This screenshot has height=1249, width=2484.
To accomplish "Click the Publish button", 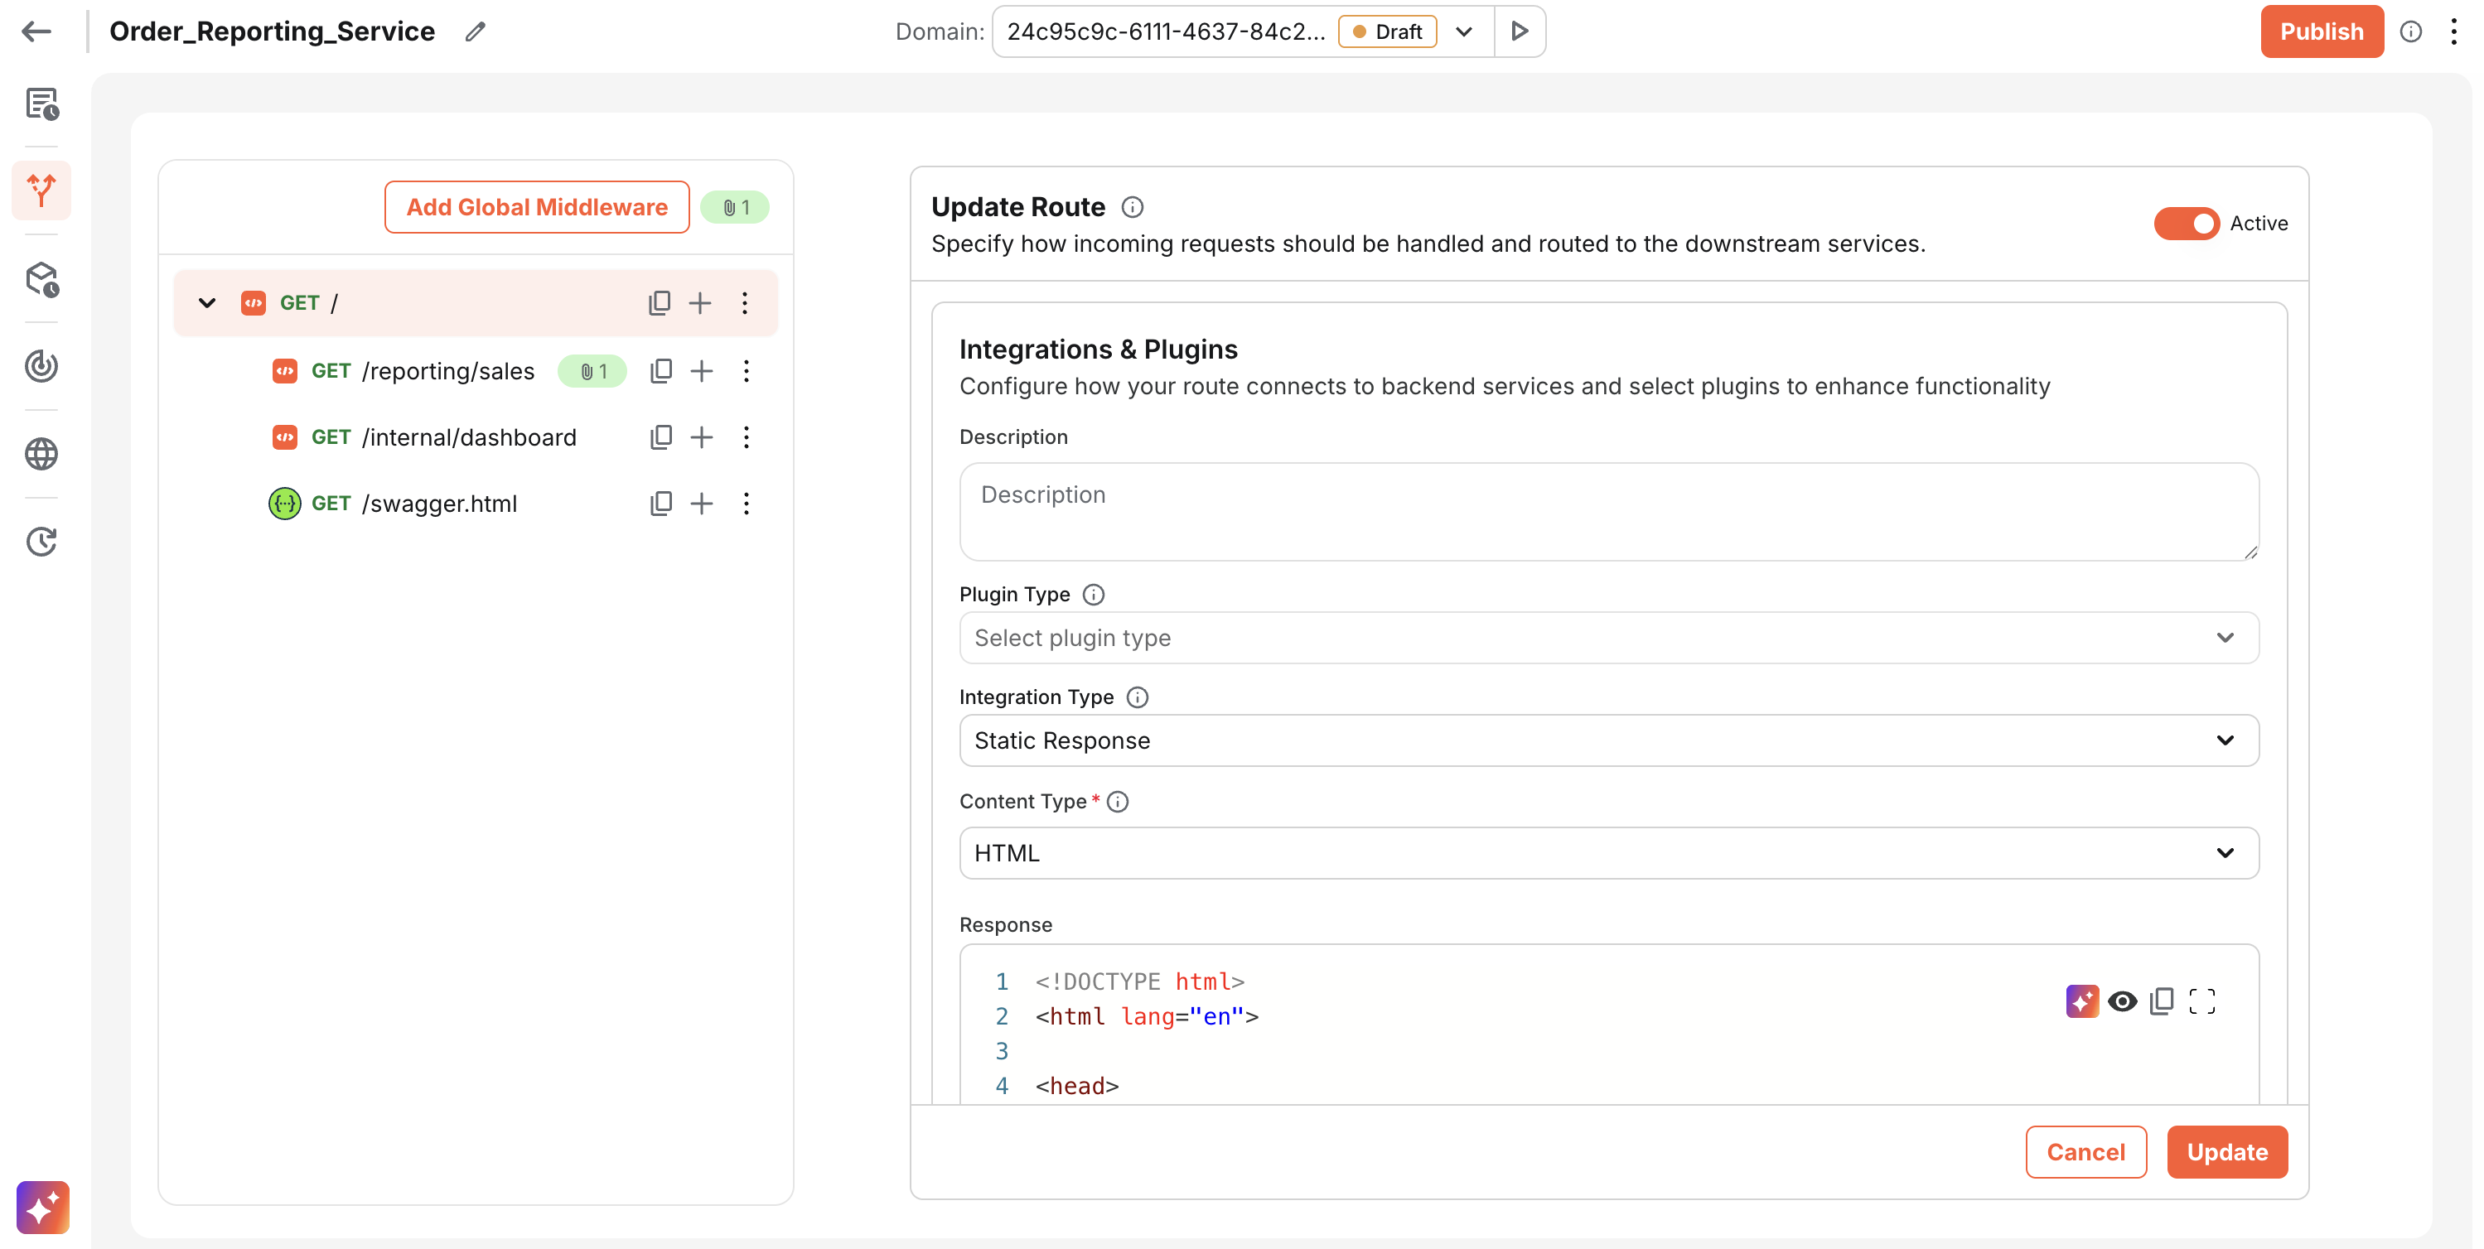I will click(2320, 31).
